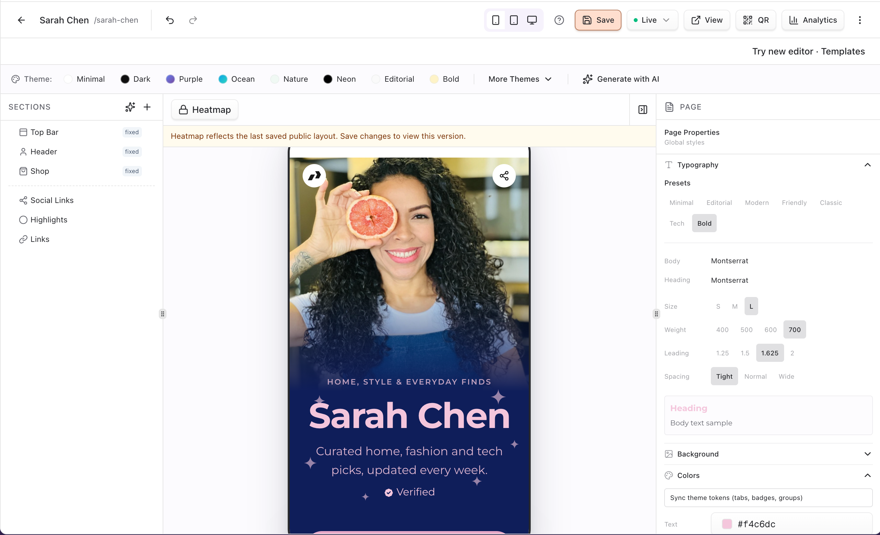Select the Bold theme

coord(444,79)
